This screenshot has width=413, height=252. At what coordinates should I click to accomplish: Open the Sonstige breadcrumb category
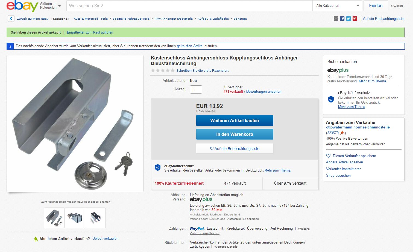click(x=240, y=19)
